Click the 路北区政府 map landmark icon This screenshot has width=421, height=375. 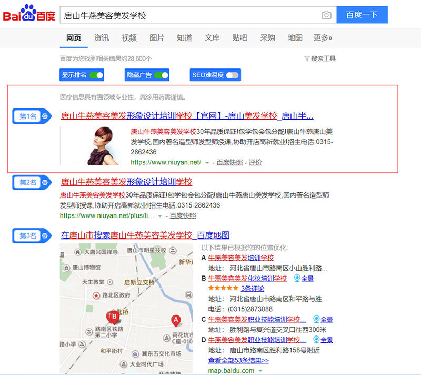point(96,295)
